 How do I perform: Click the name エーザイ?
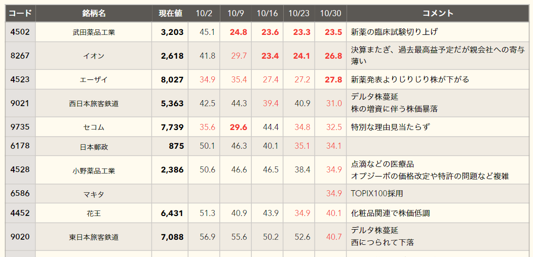pyautogui.click(x=94, y=80)
